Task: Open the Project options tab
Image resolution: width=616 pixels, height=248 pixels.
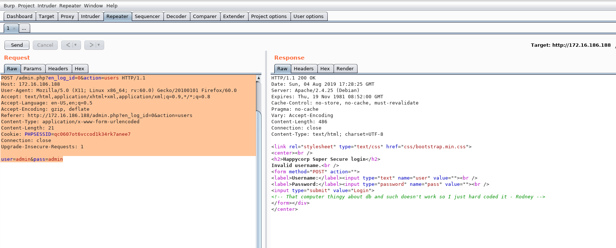Action: [x=269, y=16]
